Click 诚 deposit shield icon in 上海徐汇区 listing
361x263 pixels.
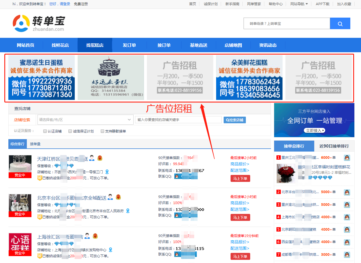point(40,256)
